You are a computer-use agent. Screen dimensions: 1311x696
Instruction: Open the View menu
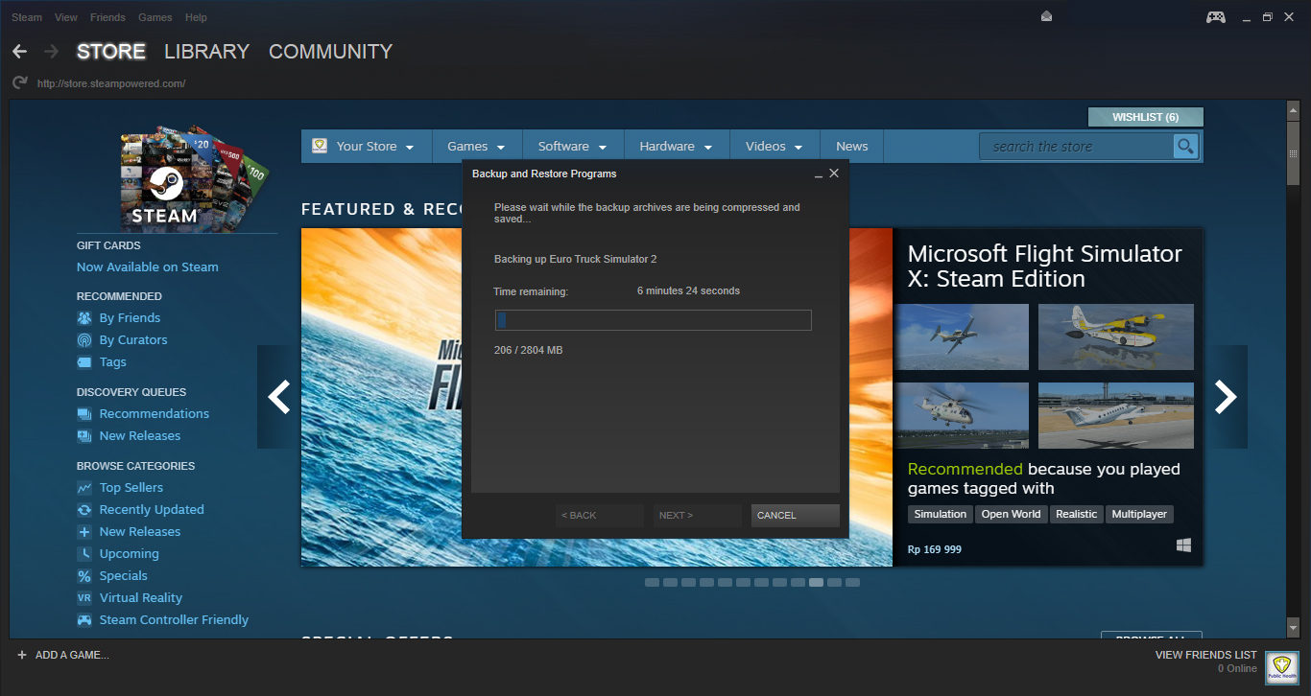66,17
